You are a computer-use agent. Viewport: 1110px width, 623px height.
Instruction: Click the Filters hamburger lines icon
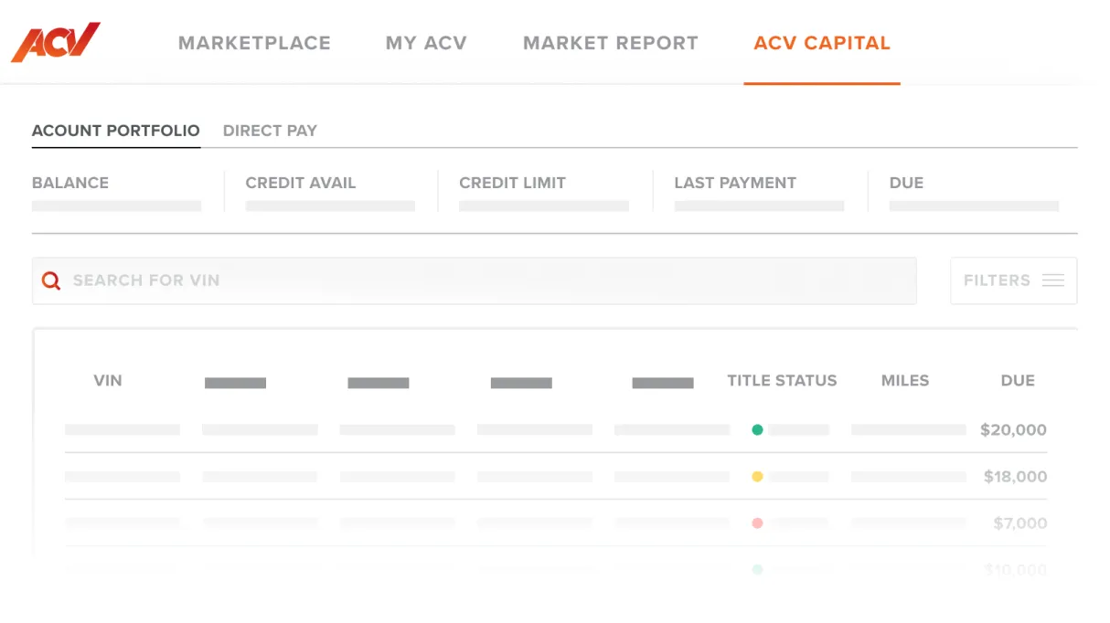[x=1053, y=280]
